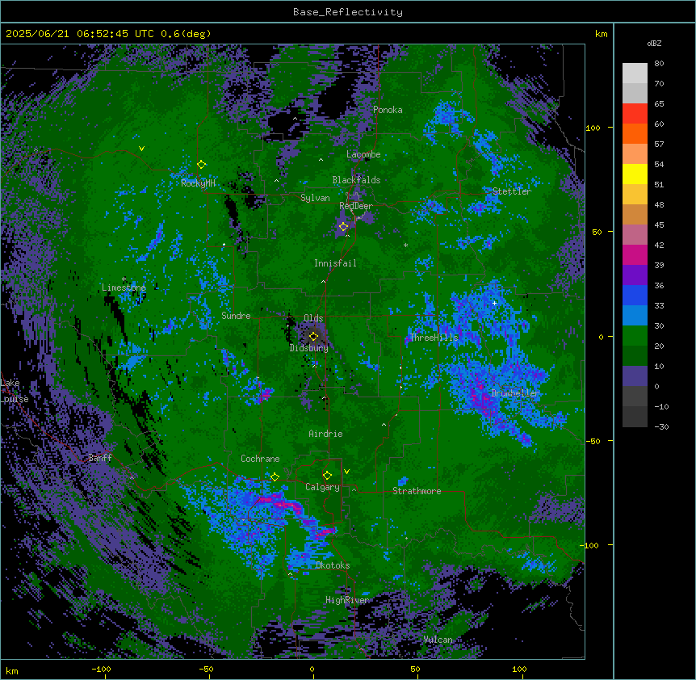Click the Stettler city label
This screenshot has height=680, width=696.
[x=512, y=191]
